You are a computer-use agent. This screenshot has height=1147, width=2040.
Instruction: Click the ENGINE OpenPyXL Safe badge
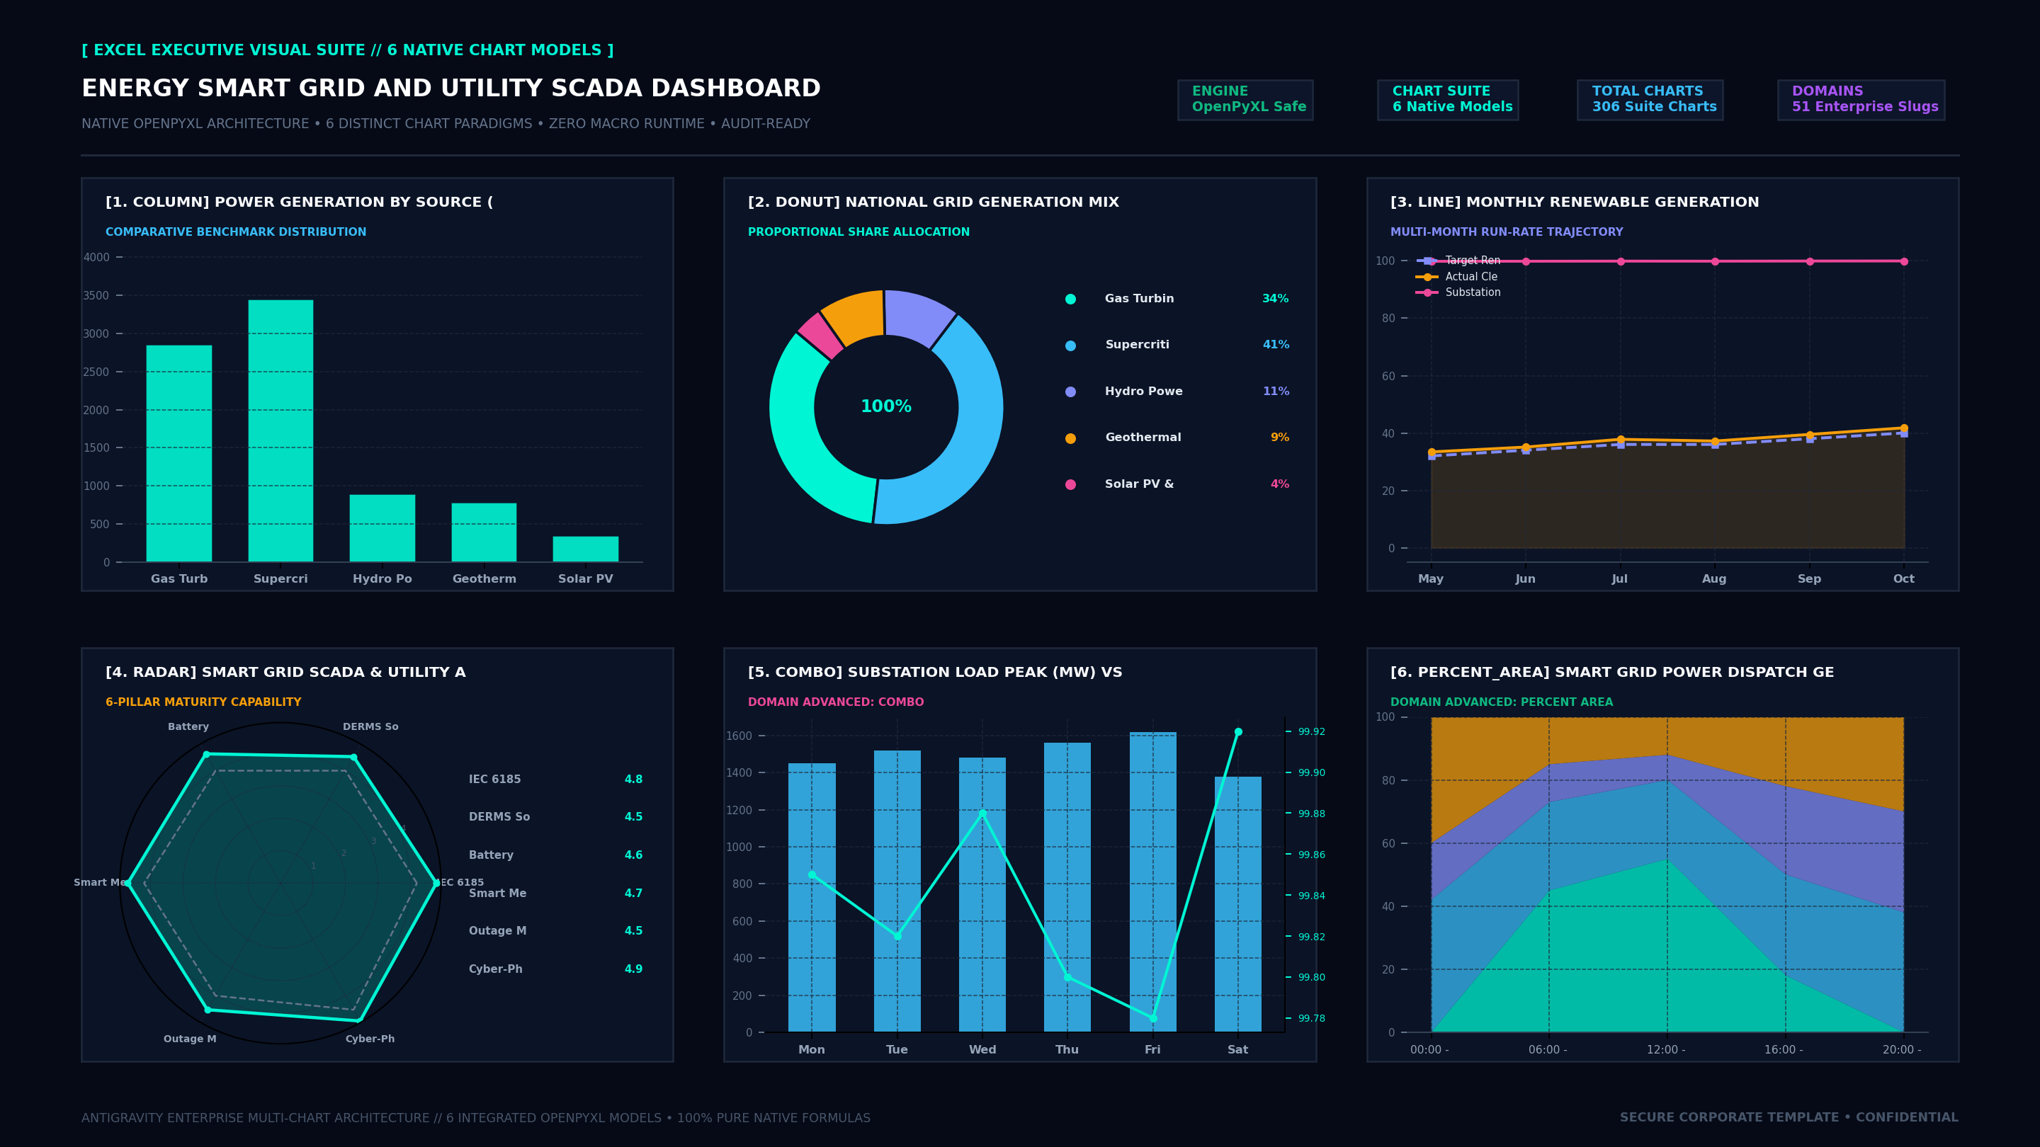[x=1245, y=100]
